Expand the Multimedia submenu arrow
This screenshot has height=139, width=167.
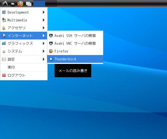click(44, 20)
